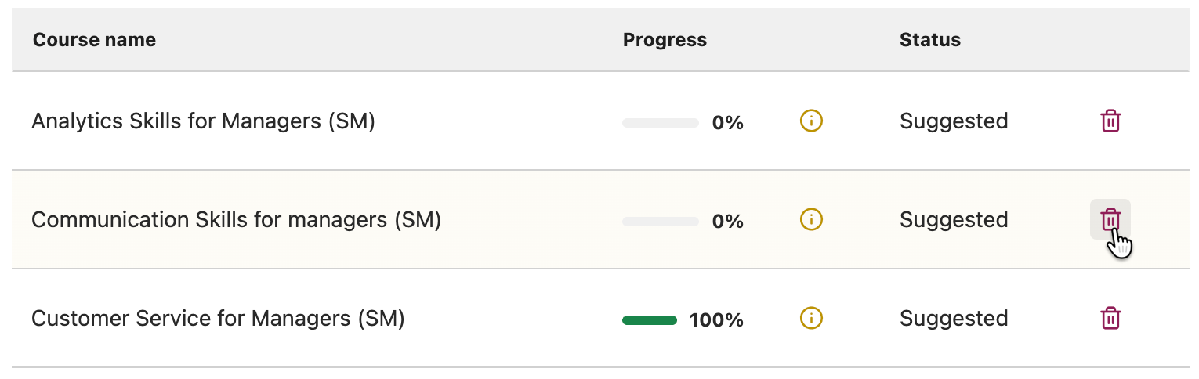Click the Progress column header

[665, 40]
